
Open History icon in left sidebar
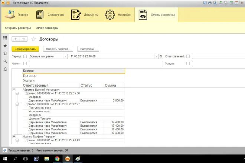5,53
